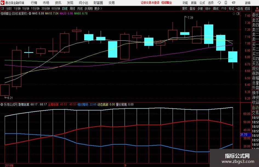Toggle the right info panel icon
Viewport: 259px width, 167px height.
(x=238, y=14)
